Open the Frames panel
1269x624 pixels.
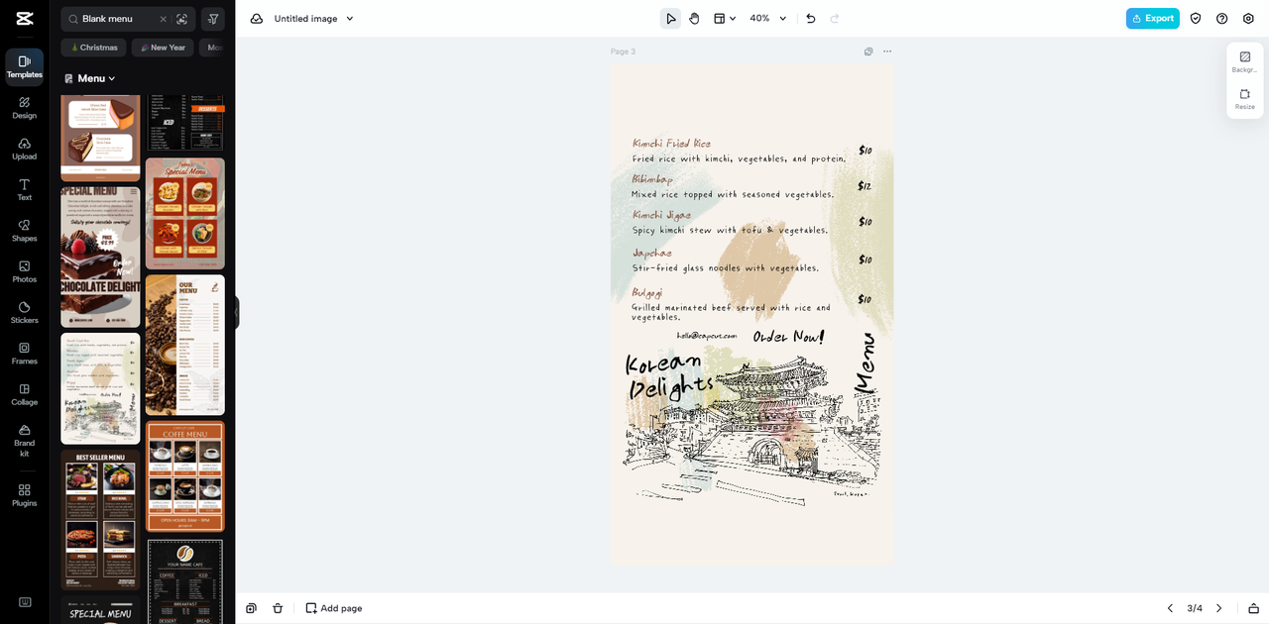pyautogui.click(x=25, y=354)
